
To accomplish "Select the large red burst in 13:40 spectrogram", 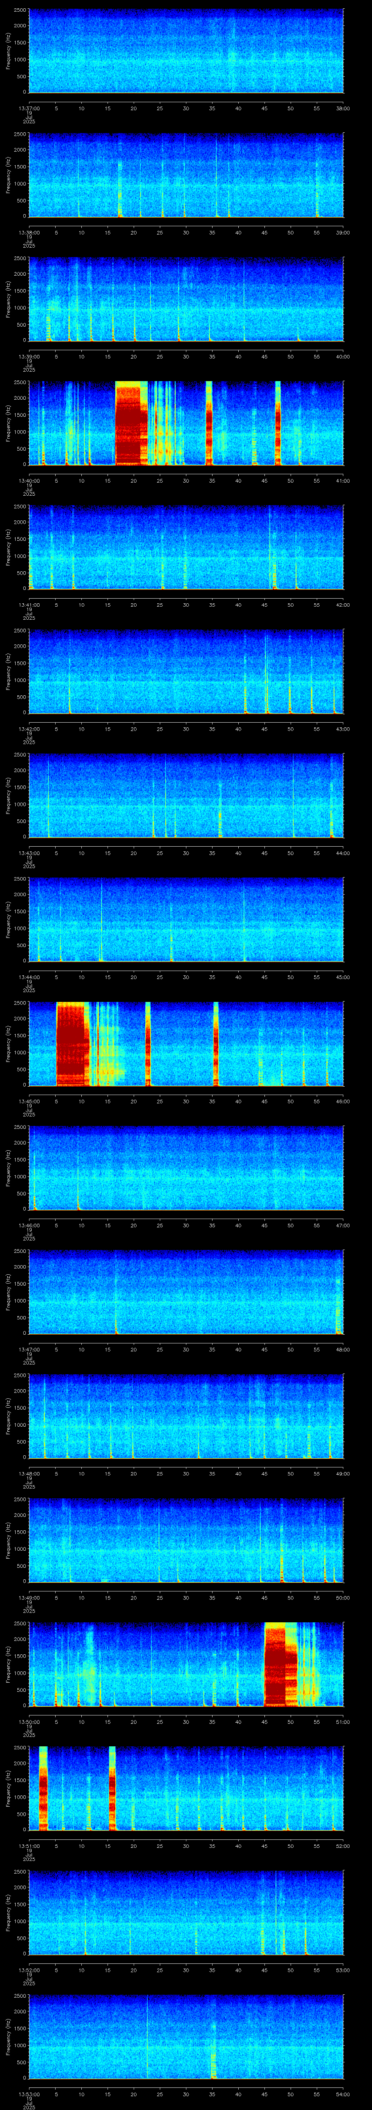I will (132, 423).
